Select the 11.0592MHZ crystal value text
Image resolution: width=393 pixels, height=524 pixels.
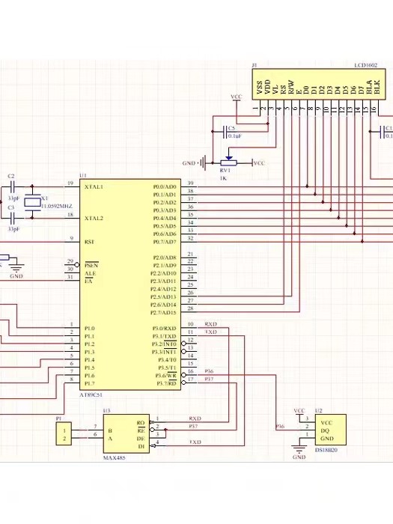[57, 206]
